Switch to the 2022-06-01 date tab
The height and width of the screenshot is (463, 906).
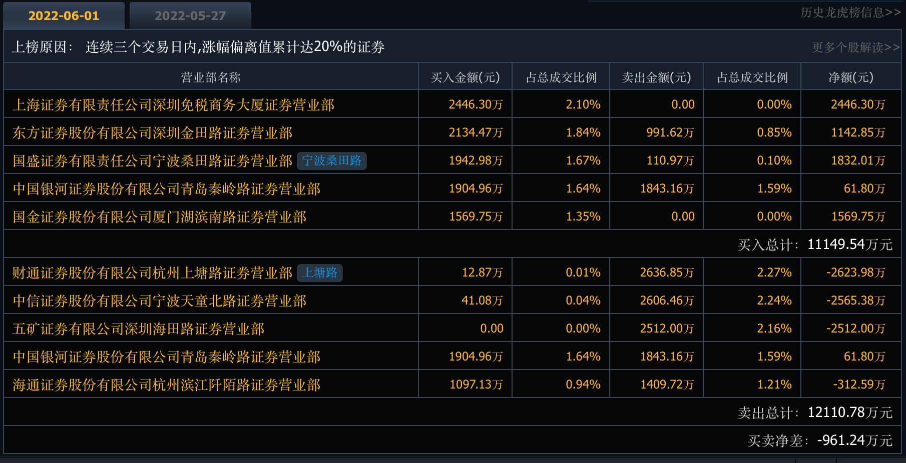pos(64,16)
